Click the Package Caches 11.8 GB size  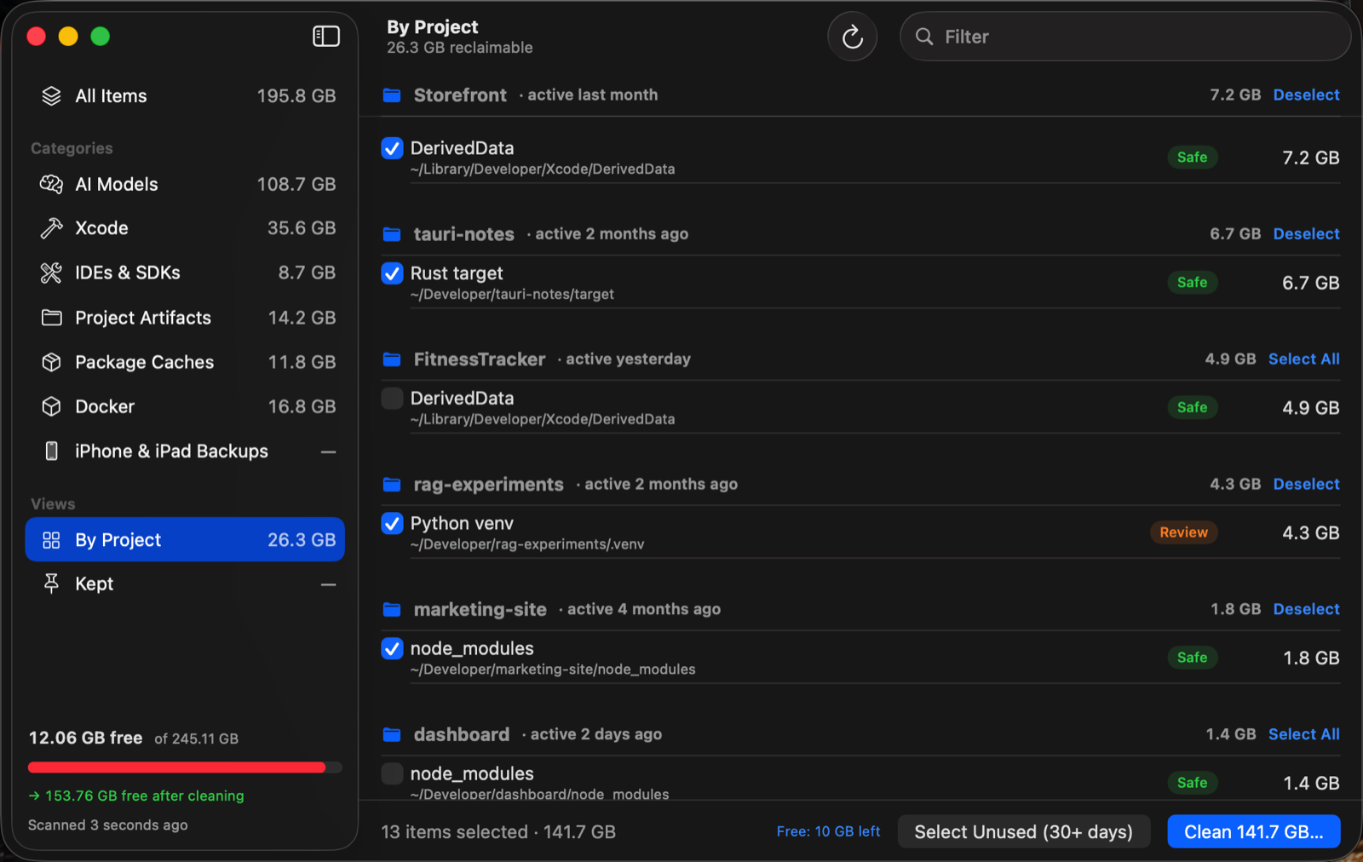click(302, 362)
